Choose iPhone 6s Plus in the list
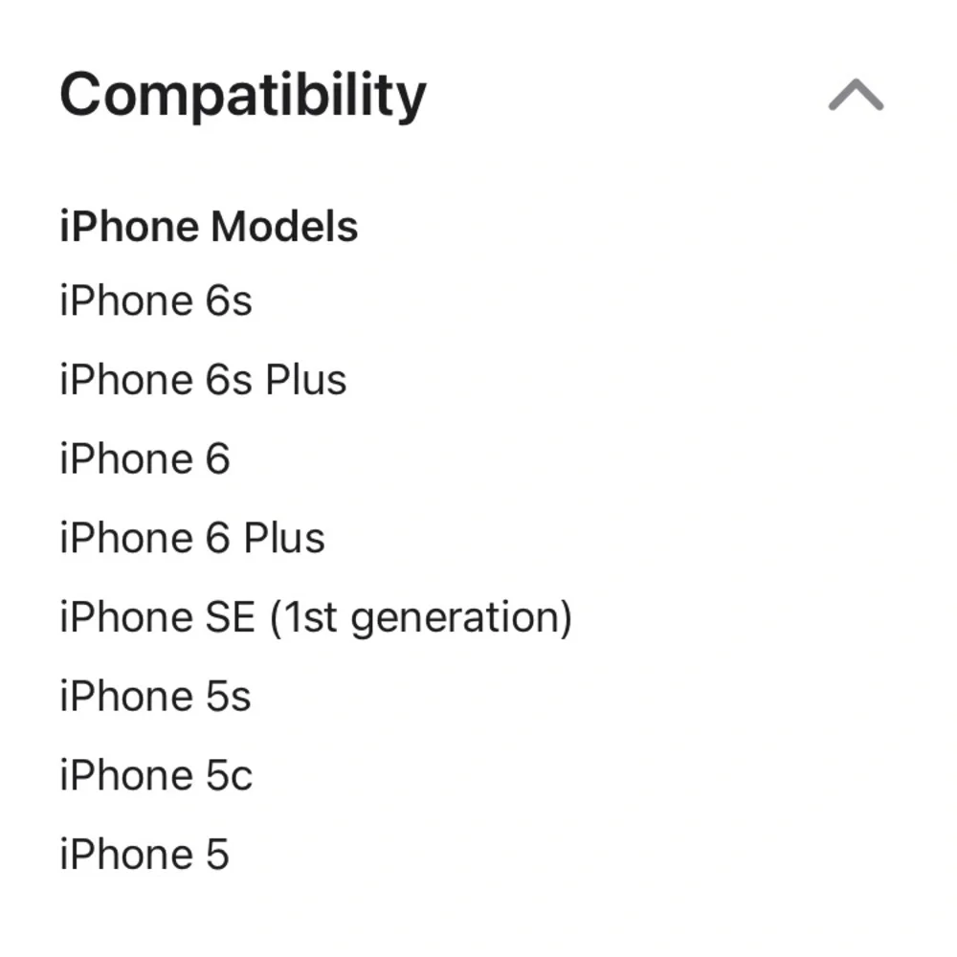The height and width of the screenshot is (957, 957). point(203,380)
